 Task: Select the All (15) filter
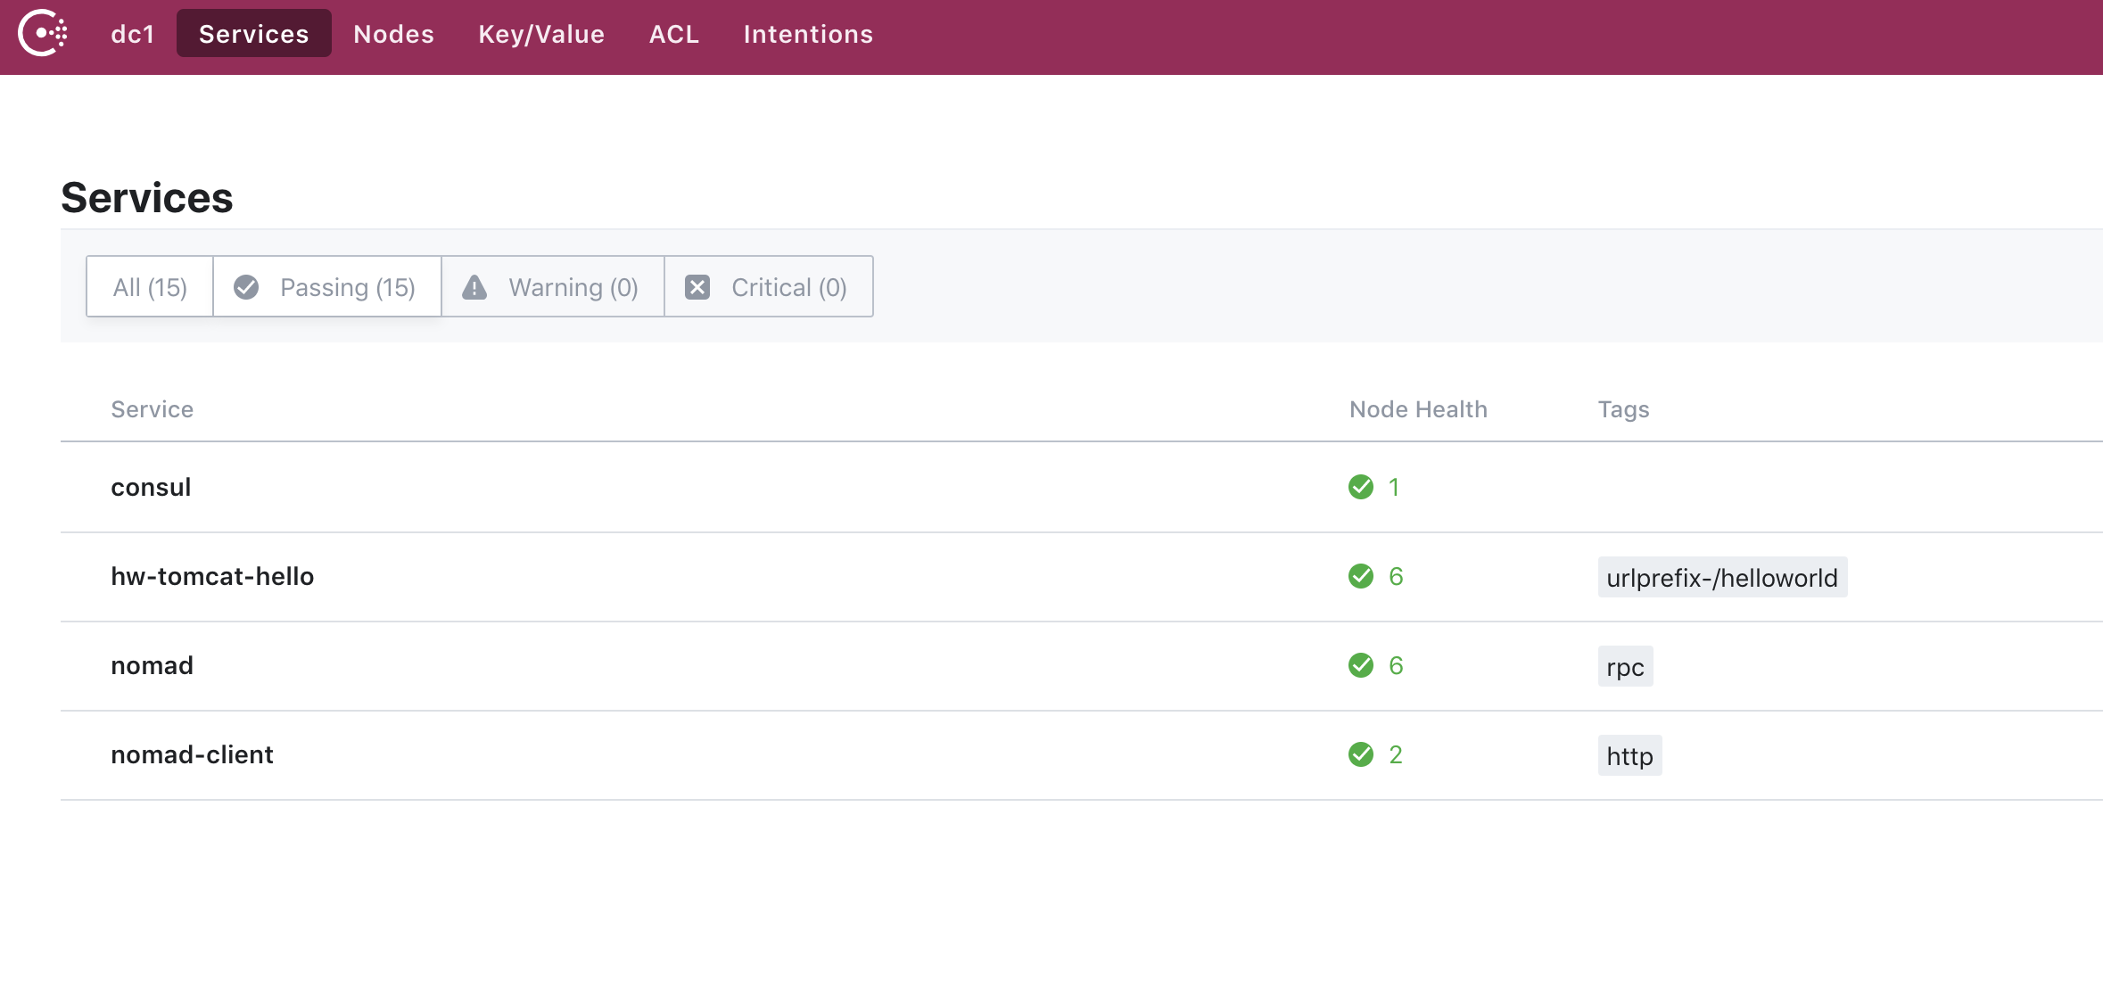(150, 287)
